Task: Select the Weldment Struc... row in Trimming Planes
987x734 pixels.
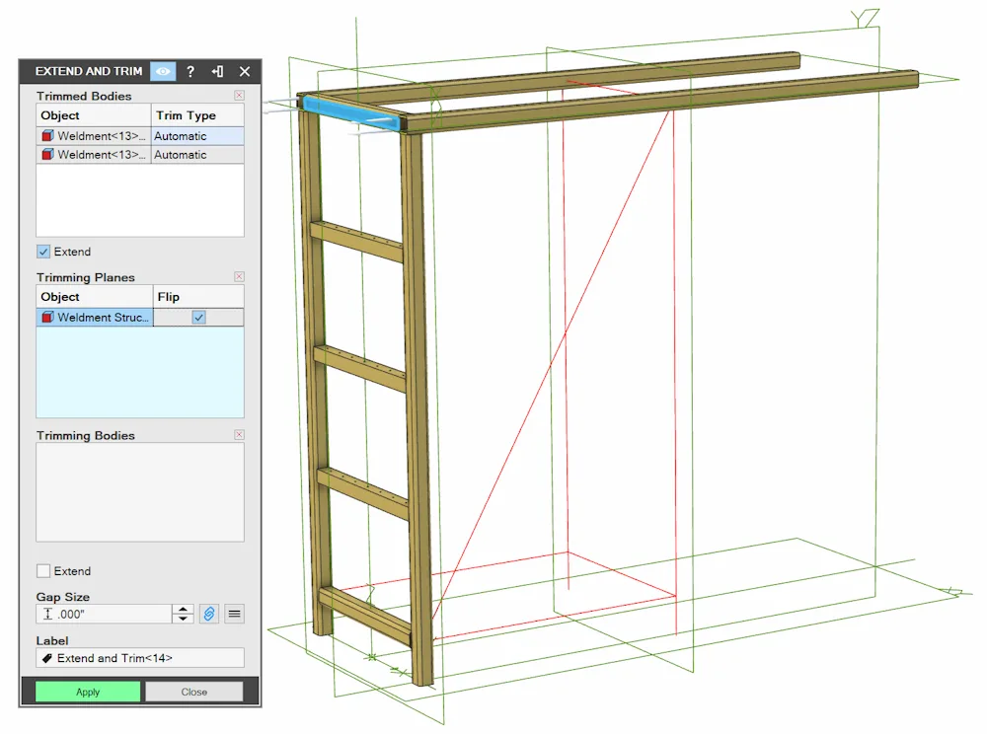Action: click(140, 318)
